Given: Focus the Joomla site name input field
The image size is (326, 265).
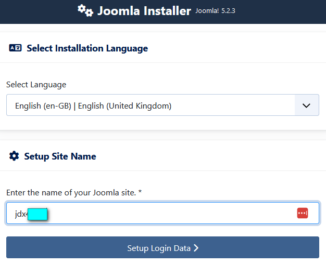Looking at the screenshot, I should (x=162, y=213).
